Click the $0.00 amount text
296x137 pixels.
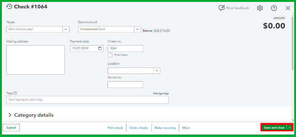[274, 26]
